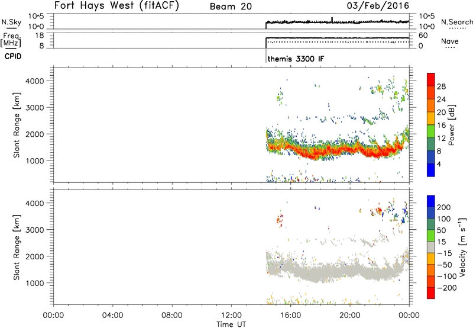The image size is (473, 328).
Task: Click the '28' tick on the power colorbar
Action: [x=441, y=86]
